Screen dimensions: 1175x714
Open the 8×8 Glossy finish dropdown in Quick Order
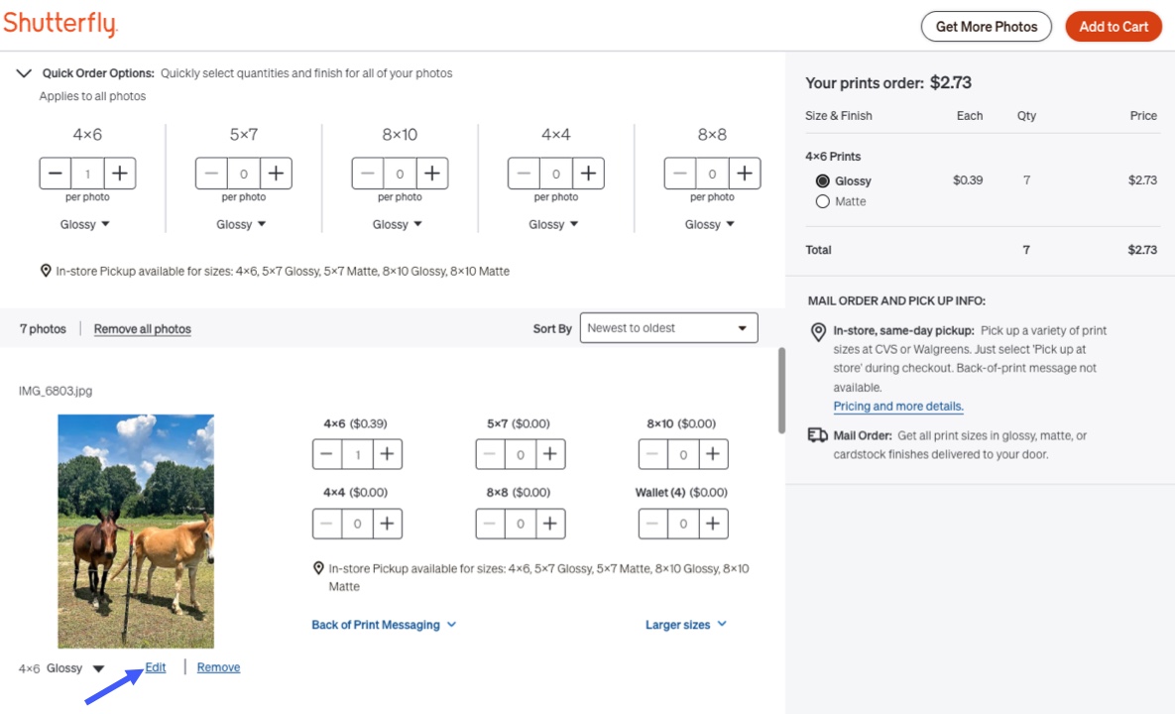pyautogui.click(x=710, y=224)
